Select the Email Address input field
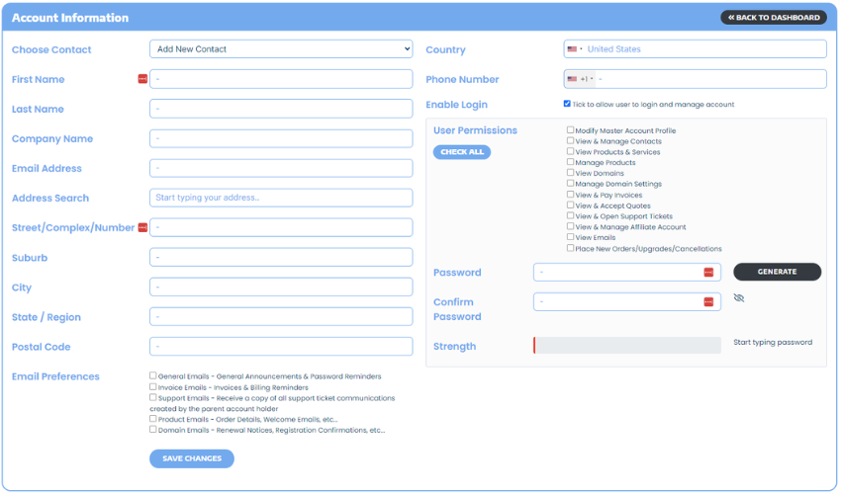The image size is (841, 494). pyautogui.click(x=282, y=168)
